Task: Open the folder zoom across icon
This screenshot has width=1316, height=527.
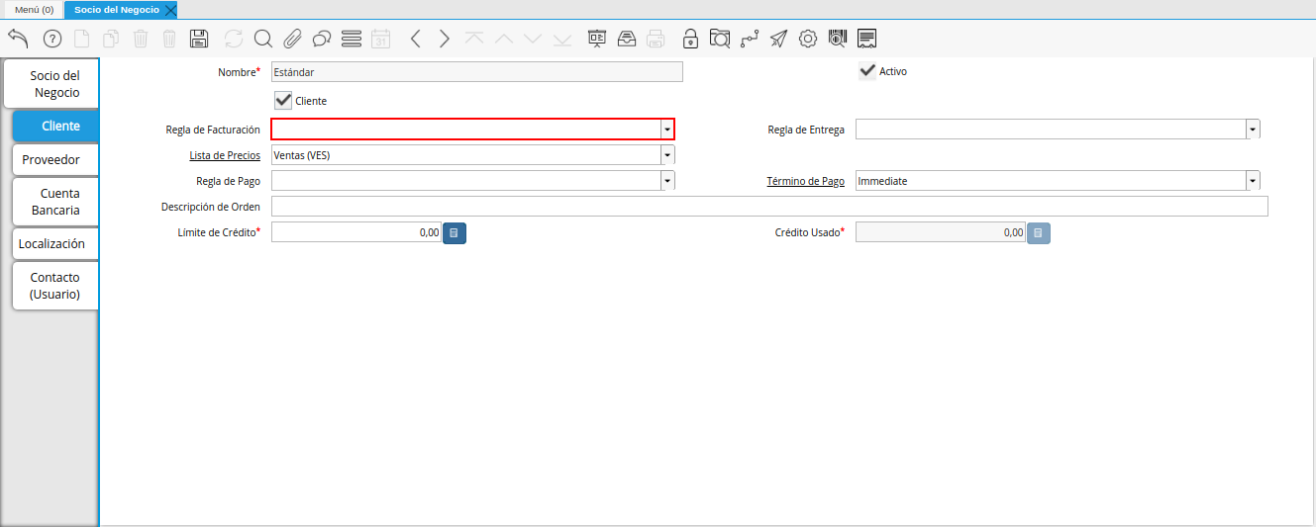Action: (x=720, y=39)
